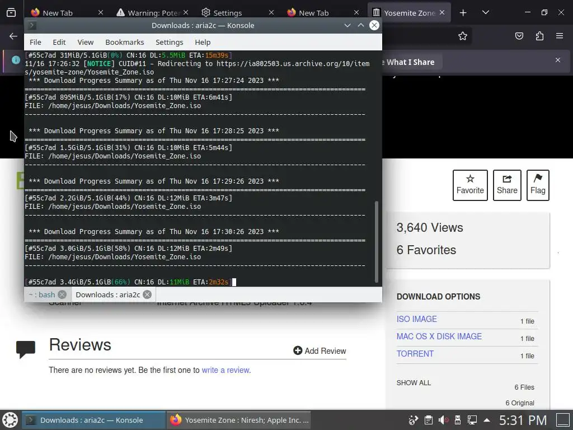Click the Save to Pocket icon
Screen dimensions: 573x430
519,36
